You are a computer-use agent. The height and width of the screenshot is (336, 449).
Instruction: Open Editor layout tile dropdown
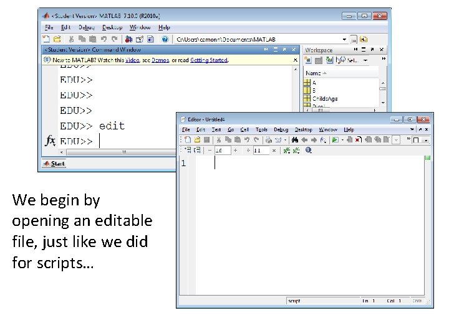tap(426, 140)
